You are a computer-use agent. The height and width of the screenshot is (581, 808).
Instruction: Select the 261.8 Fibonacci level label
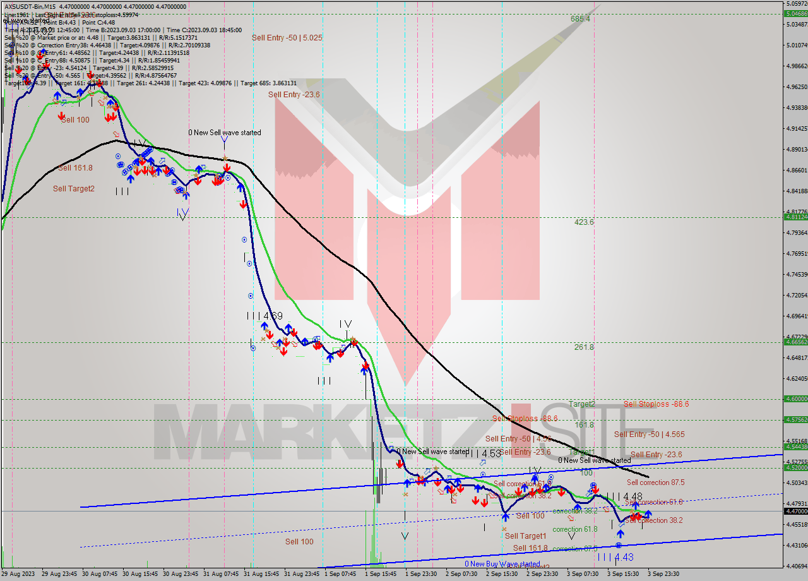(584, 347)
